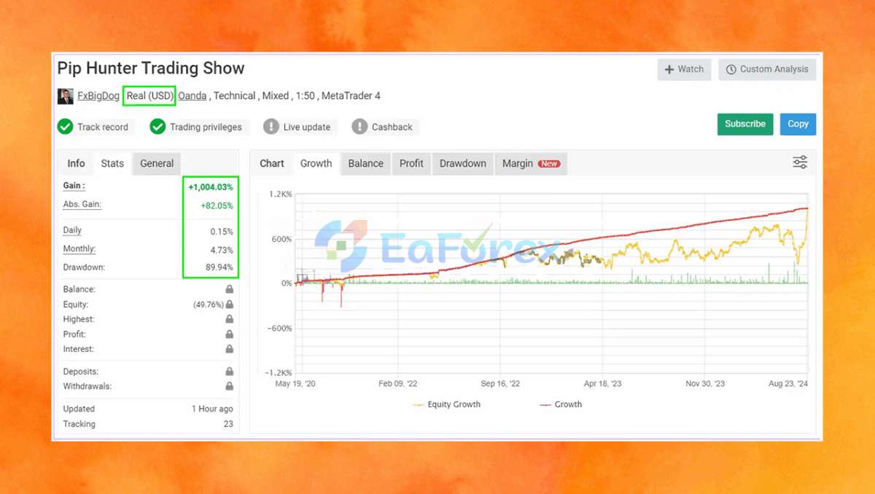875x494 pixels.
Task: Click the +1,004.03% gain value
Action: tap(211, 187)
